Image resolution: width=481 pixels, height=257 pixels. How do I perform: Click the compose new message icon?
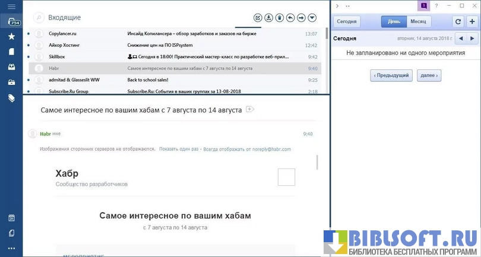pyautogui.click(x=258, y=18)
